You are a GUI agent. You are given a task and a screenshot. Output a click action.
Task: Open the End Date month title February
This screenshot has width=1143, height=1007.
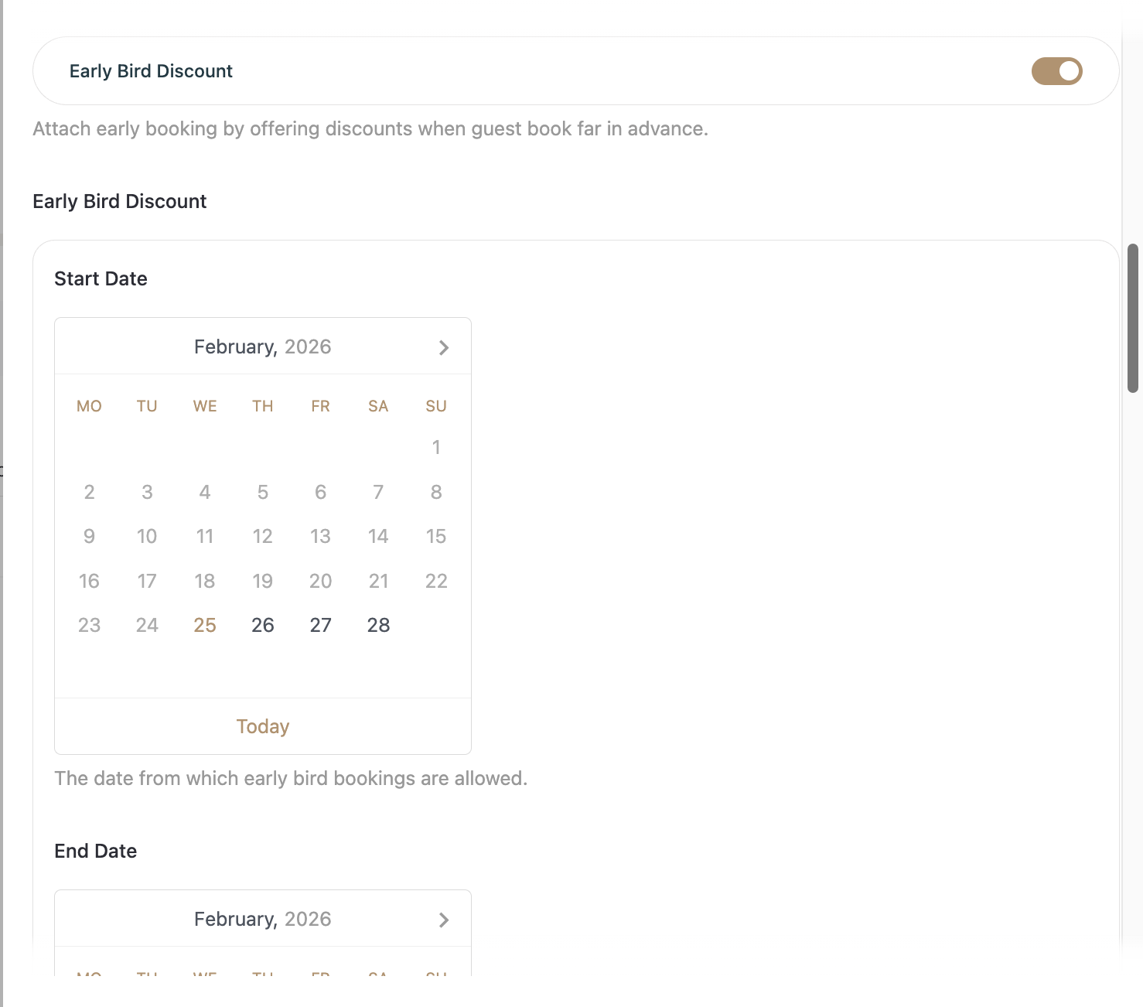(235, 919)
